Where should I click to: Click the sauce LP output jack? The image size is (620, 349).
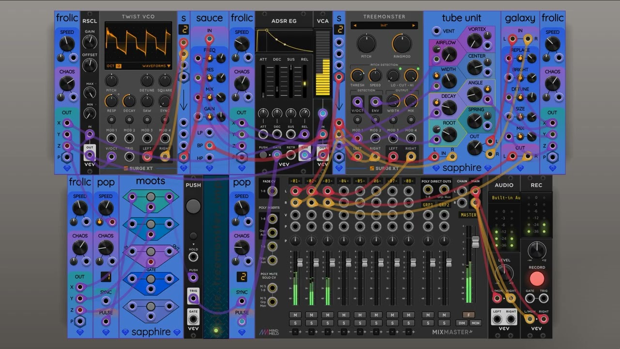coord(209,132)
